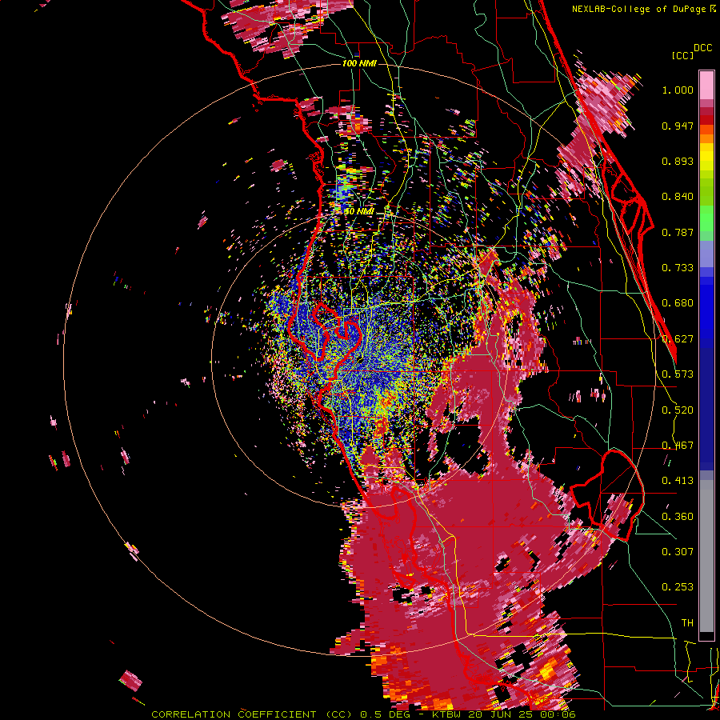The height and width of the screenshot is (720, 720).
Task: Click the 50 NMI range ring label
Action: 359,212
